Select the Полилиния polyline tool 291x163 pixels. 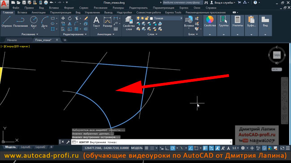pyautogui.click(x=21, y=21)
